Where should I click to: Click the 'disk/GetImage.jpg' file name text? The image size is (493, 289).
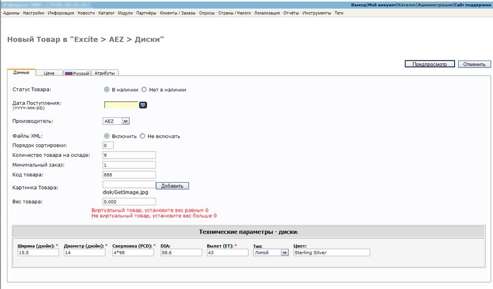pyautogui.click(x=125, y=192)
